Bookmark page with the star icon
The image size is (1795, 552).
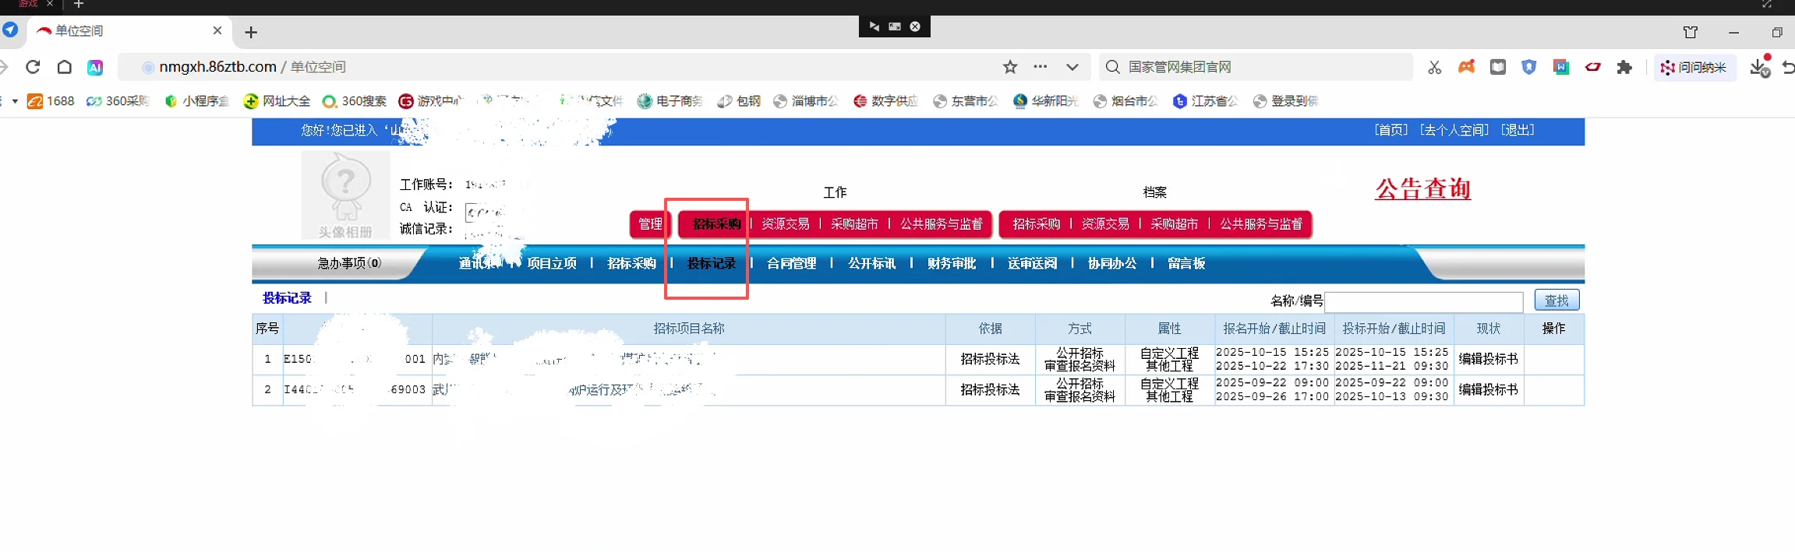(x=1010, y=67)
